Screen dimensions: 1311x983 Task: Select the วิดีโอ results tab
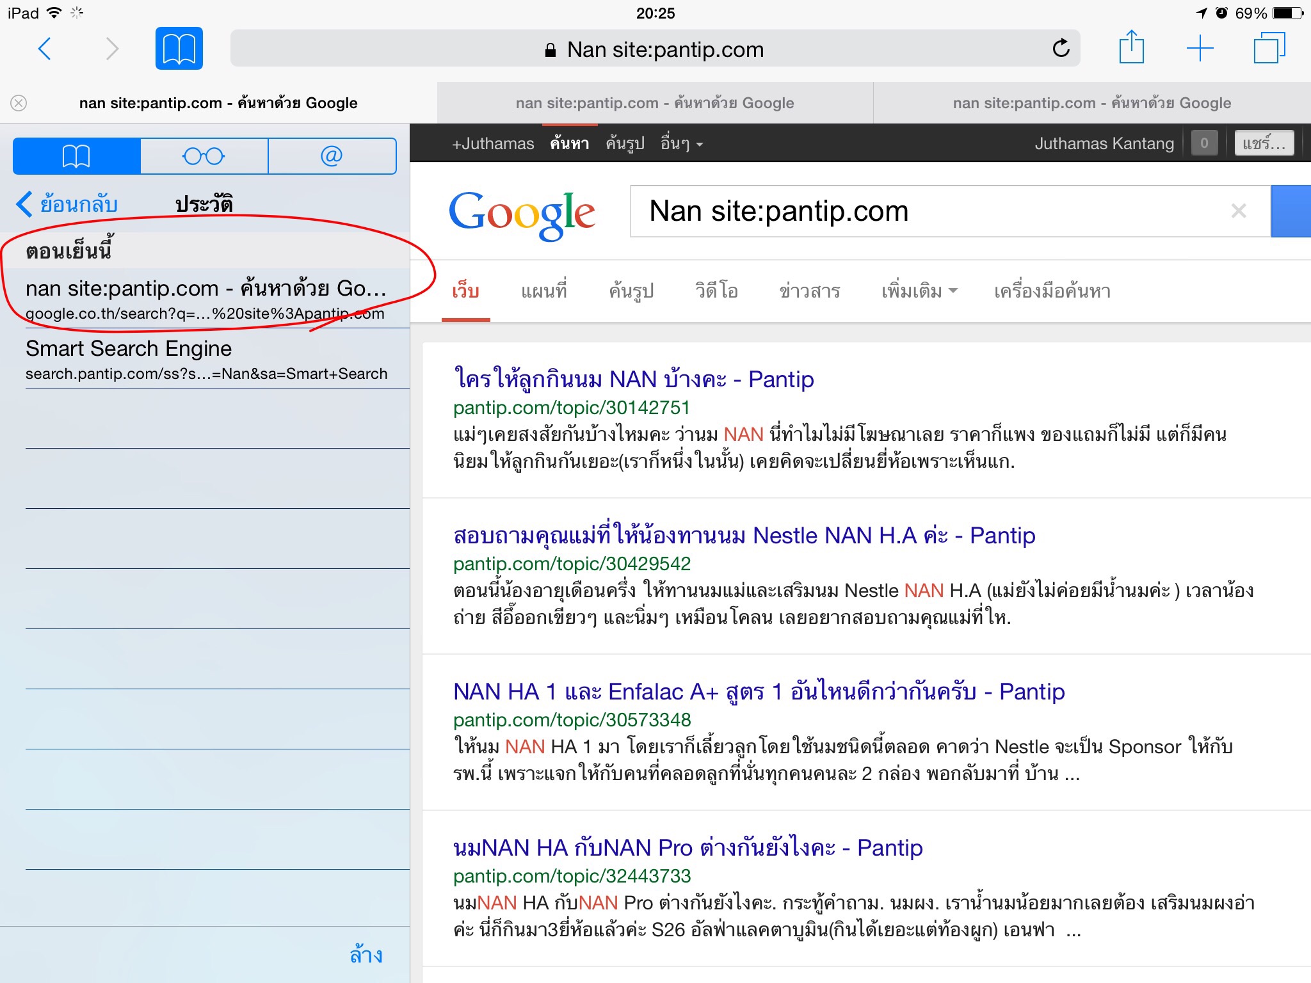pos(716,291)
